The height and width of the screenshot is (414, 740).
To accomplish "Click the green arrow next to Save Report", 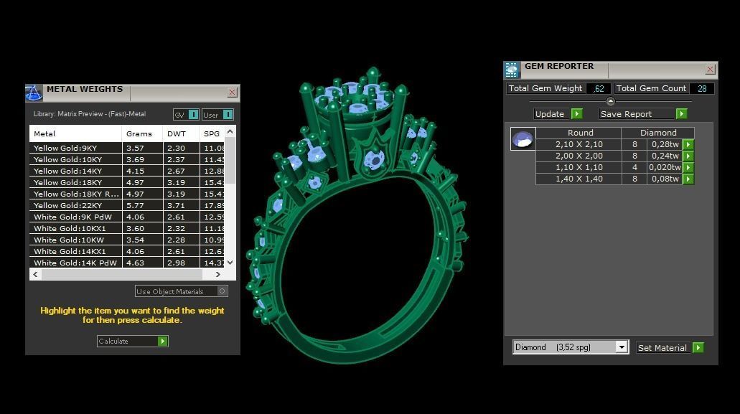I will [681, 113].
